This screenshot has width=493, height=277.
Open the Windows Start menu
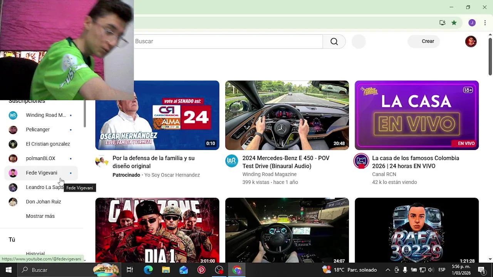coord(8,270)
